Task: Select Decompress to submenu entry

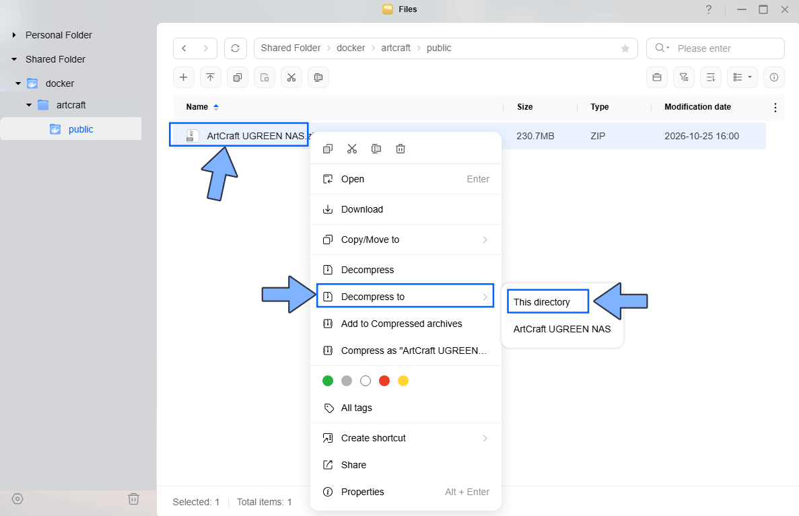Action: (406, 296)
